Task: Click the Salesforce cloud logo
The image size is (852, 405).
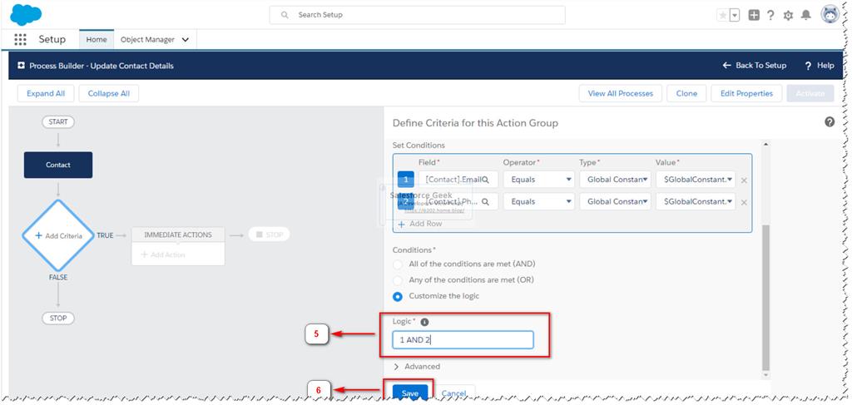Action: pyautogui.click(x=26, y=14)
